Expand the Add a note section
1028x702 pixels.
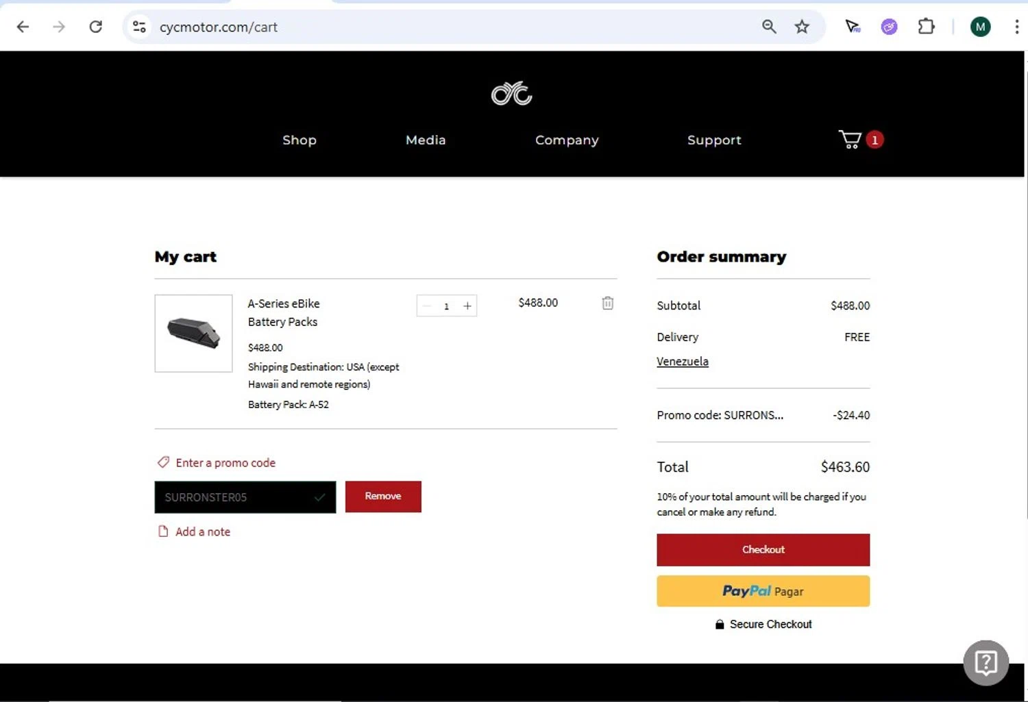[202, 532]
